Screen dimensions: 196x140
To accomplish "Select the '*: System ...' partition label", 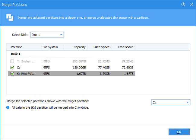I will (26, 61).
